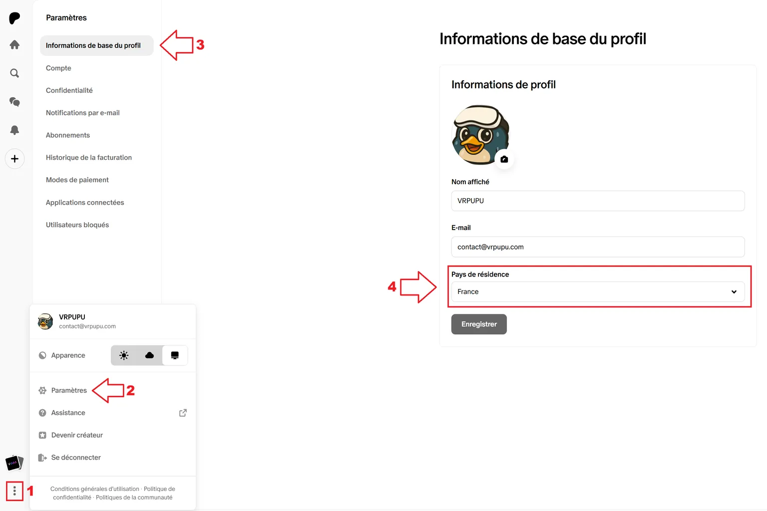Open Historique de la facturation
767x511 pixels.
click(89, 158)
